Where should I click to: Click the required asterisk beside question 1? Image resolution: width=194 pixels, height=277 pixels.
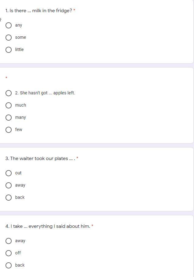point(74,11)
